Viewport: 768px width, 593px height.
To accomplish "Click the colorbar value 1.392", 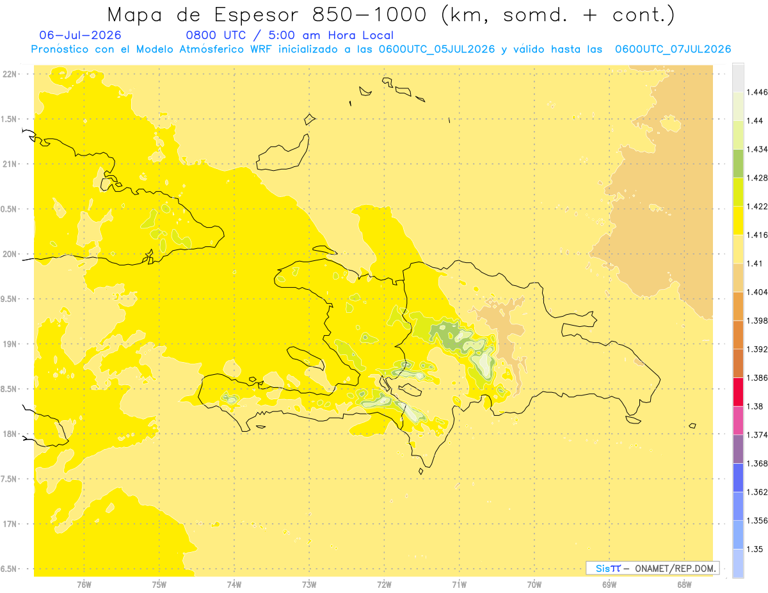I will (756, 349).
